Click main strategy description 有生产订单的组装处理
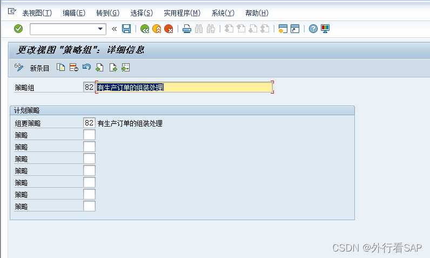 tap(130, 123)
